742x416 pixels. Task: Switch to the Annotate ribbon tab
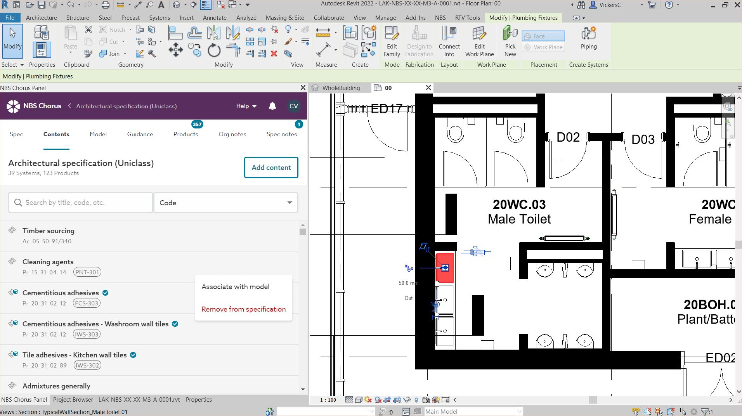point(215,17)
